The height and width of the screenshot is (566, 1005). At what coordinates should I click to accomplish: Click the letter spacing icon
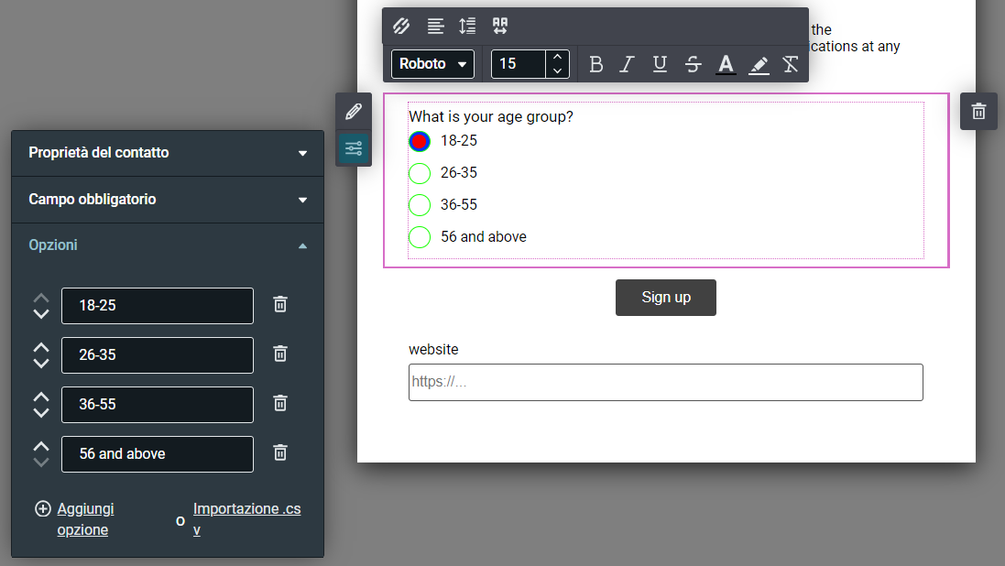[500, 26]
